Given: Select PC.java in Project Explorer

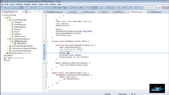Looking at the screenshot, I should coord(17,32).
